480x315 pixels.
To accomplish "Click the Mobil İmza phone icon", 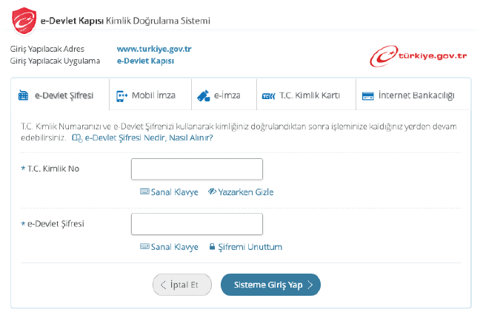I will (121, 96).
